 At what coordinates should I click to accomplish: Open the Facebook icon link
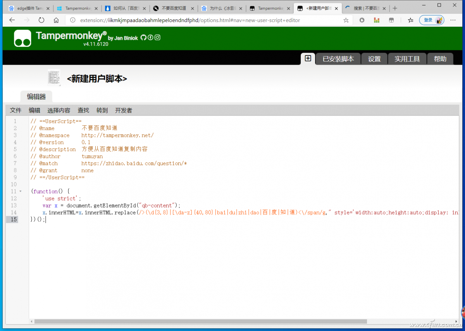coord(150,38)
